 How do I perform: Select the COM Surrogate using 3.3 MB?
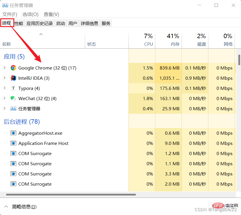coord(117,174)
